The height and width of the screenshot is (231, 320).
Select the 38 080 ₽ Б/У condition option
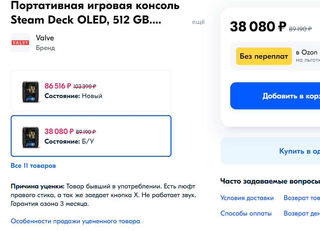click(91, 136)
